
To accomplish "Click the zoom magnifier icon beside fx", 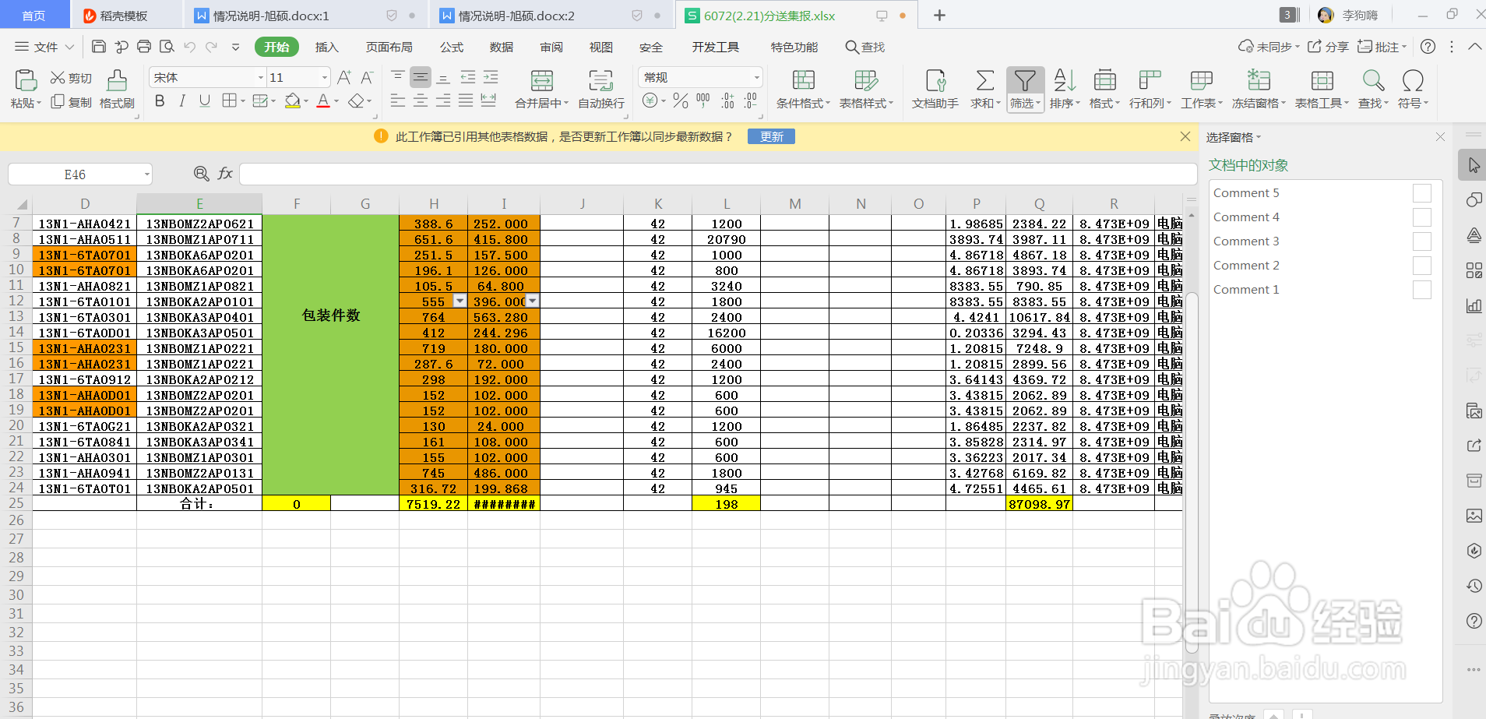I will (x=201, y=174).
